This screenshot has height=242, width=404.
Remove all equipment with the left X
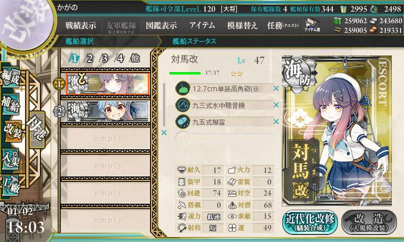[x=164, y=133]
